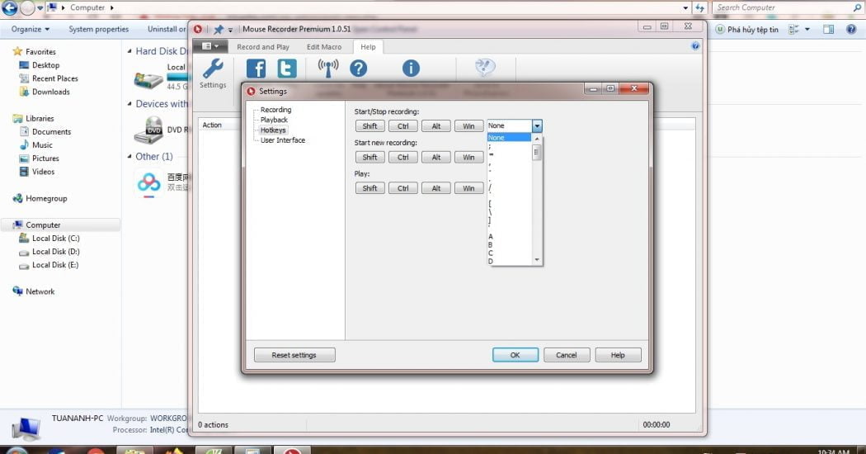Open the application menu button in ribbon

[209, 46]
